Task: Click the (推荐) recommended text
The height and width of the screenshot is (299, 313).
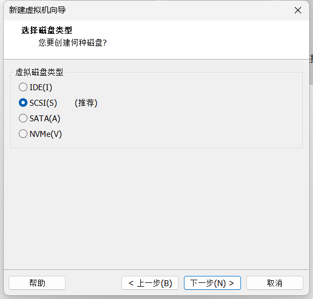Action: point(86,103)
